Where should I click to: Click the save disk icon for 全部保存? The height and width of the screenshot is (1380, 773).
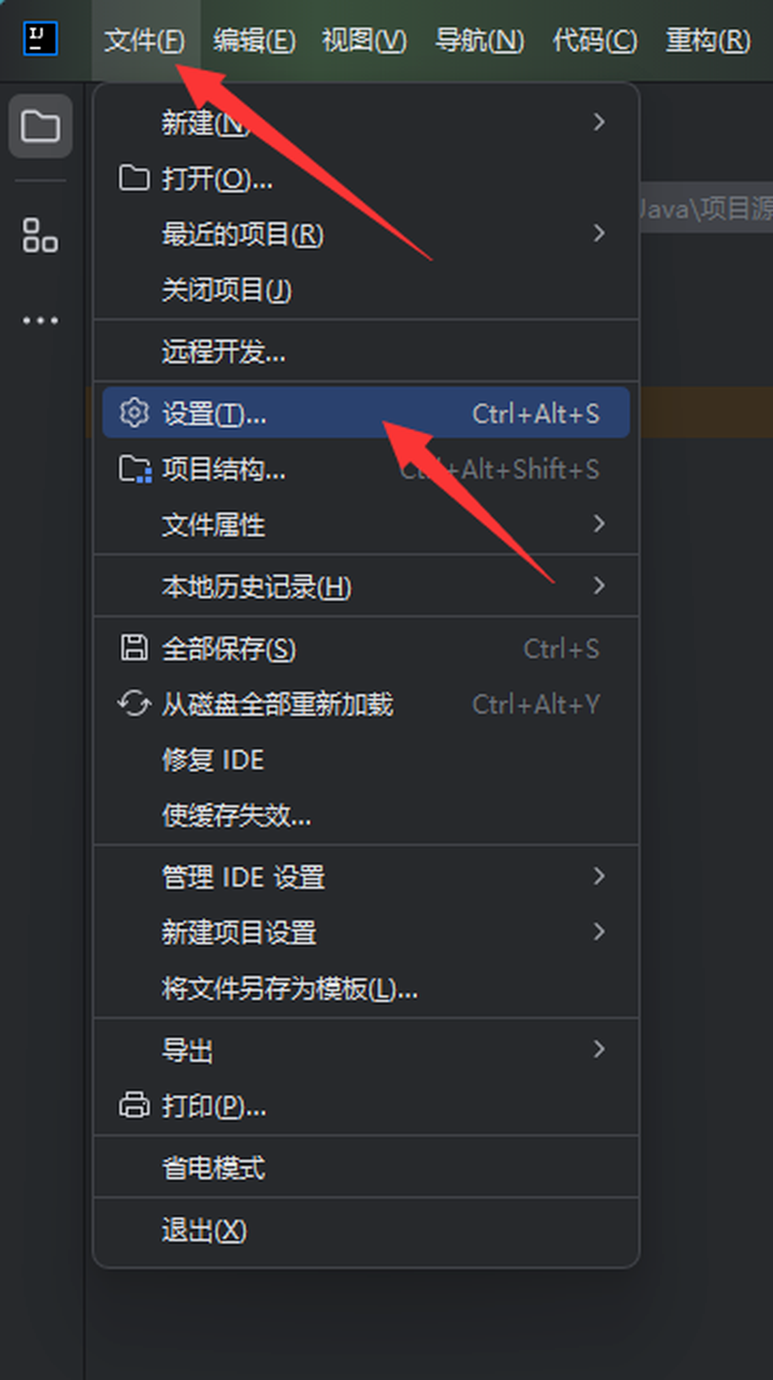tap(133, 648)
